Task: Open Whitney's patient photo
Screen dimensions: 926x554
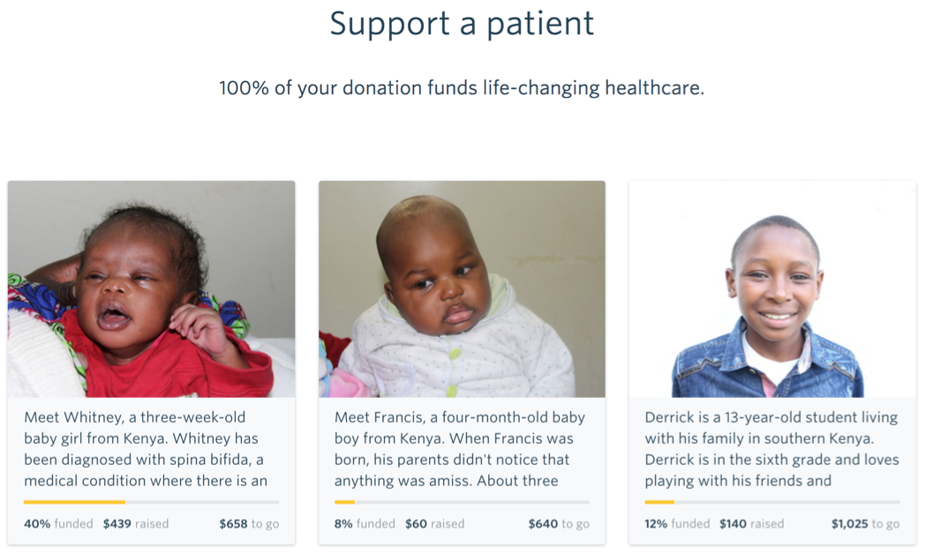Action: coord(151,288)
